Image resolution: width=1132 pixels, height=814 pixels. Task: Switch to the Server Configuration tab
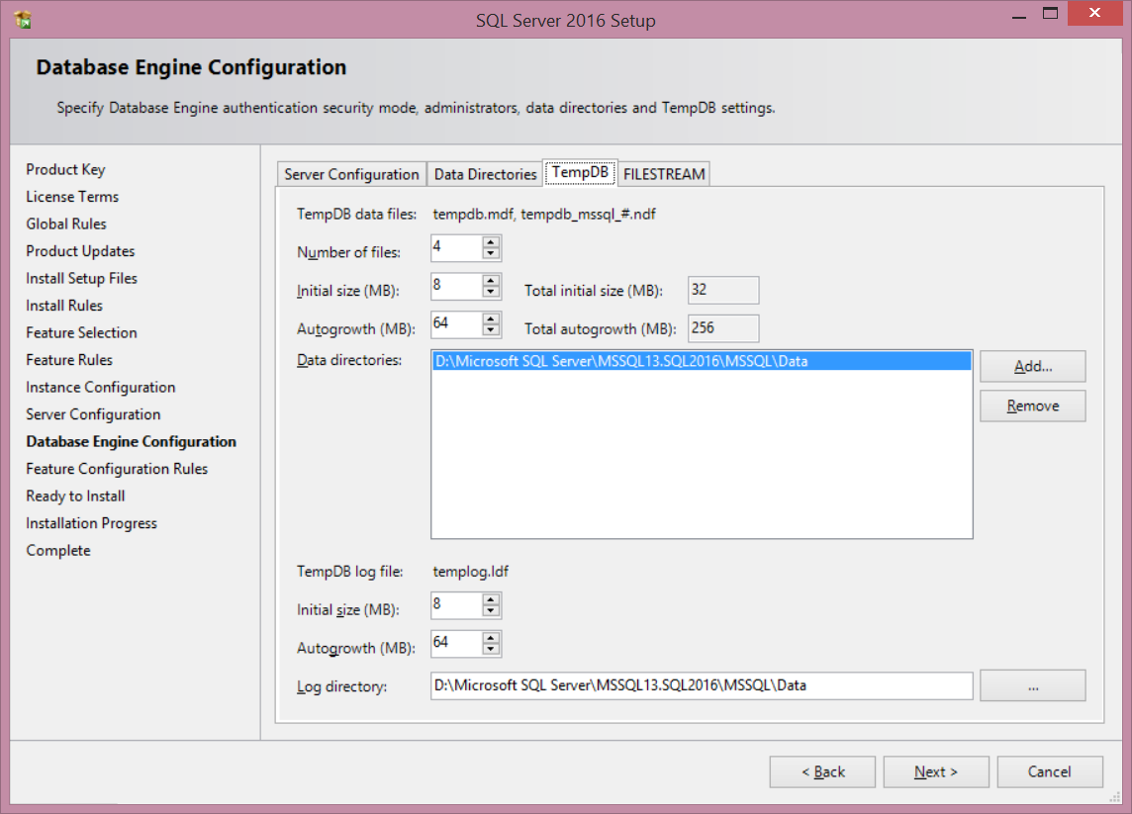pos(351,174)
